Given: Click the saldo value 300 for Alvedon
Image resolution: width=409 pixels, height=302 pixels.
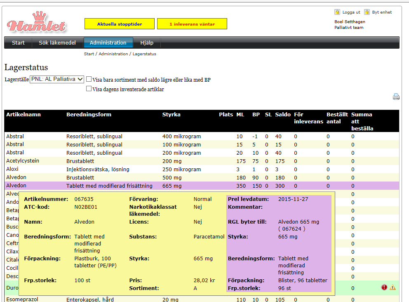Looking at the screenshot, I should [280, 186].
